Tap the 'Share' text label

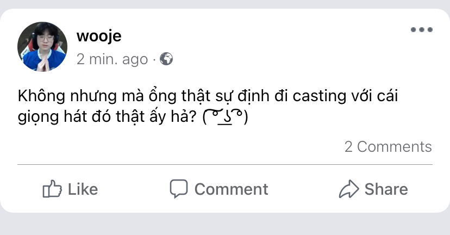386,189
